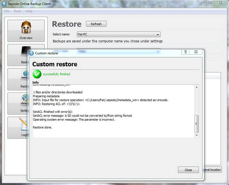The height and width of the screenshot is (185, 229).
Task: Click 'INFO: Restoring ACL of' log line
Action: tap(56, 104)
